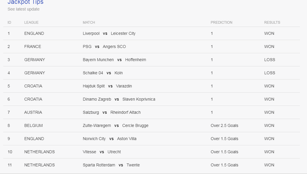
Task: Click the LEAGUE column header
Action: pyautogui.click(x=31, y=23)
